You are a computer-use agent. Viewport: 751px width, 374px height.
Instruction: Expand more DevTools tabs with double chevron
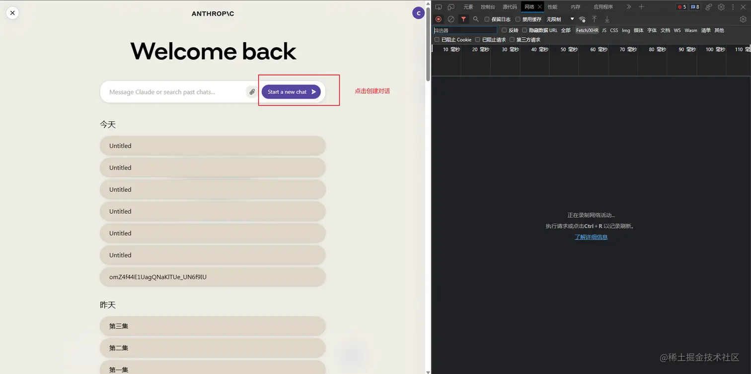[628, 7]
